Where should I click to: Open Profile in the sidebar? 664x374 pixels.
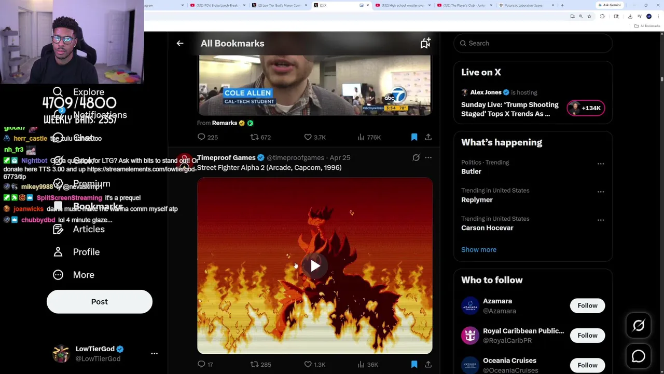click(x=76, y=252)
